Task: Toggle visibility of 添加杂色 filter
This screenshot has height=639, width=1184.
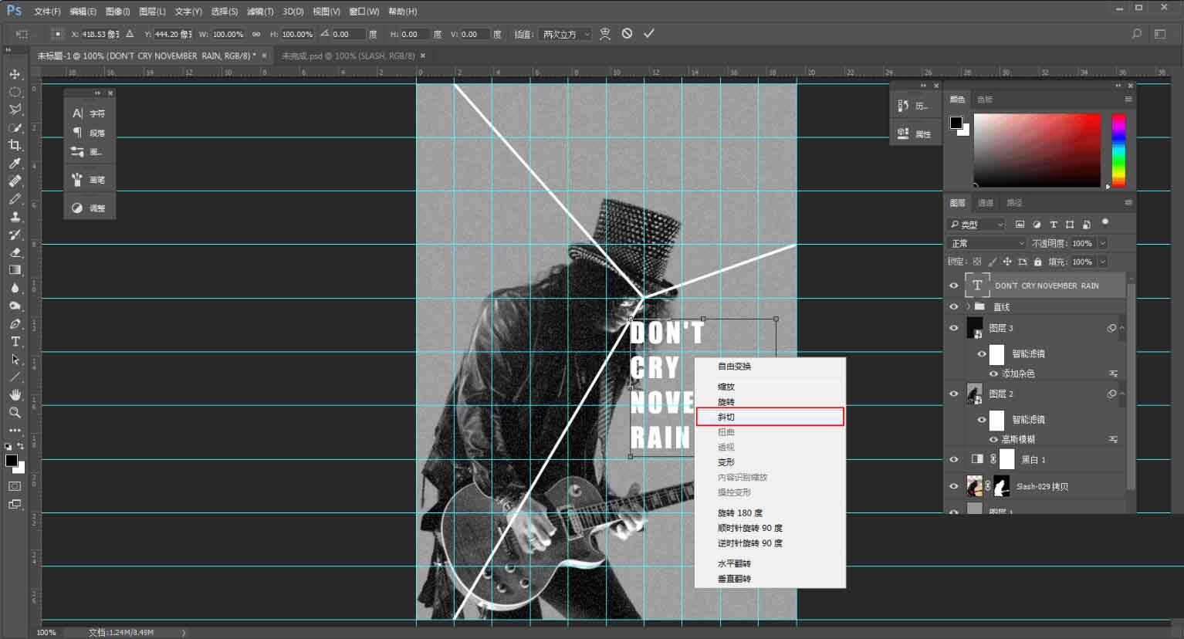Action: click(x=993, y=374)
